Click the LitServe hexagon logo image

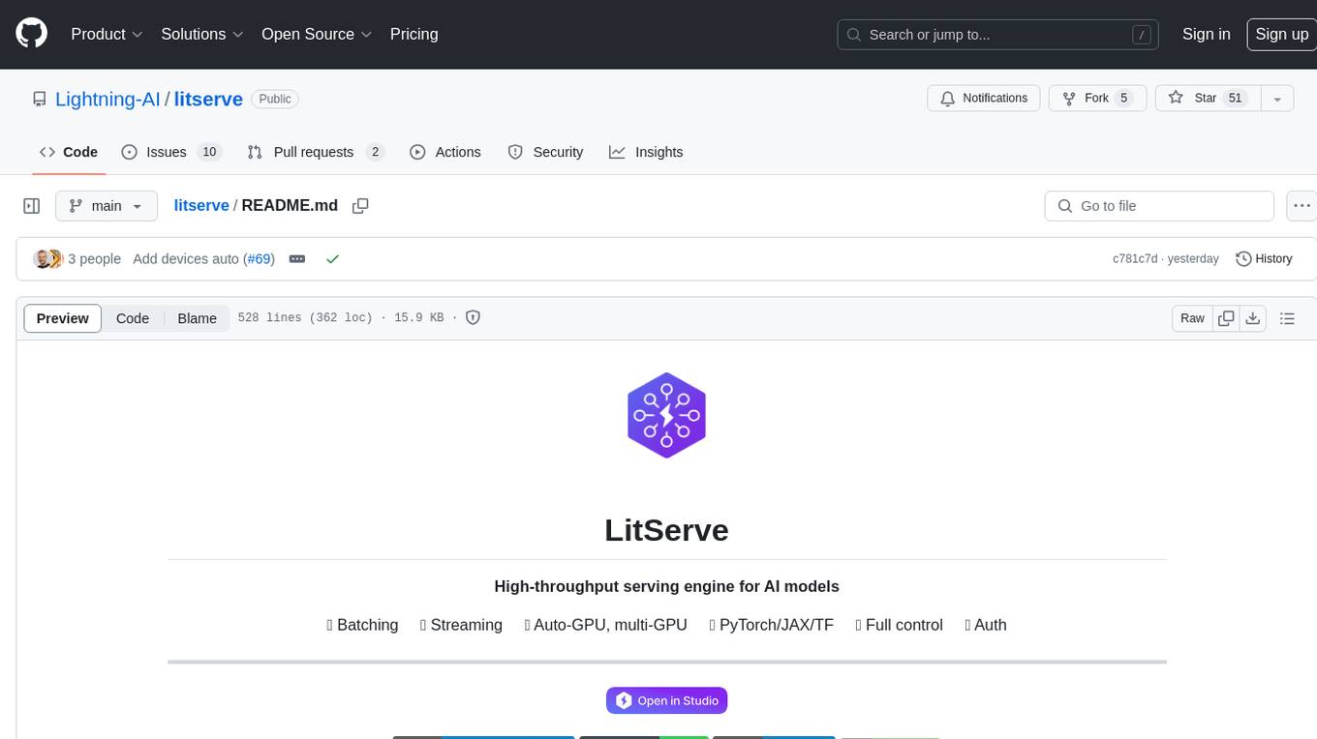coord(666,415)
